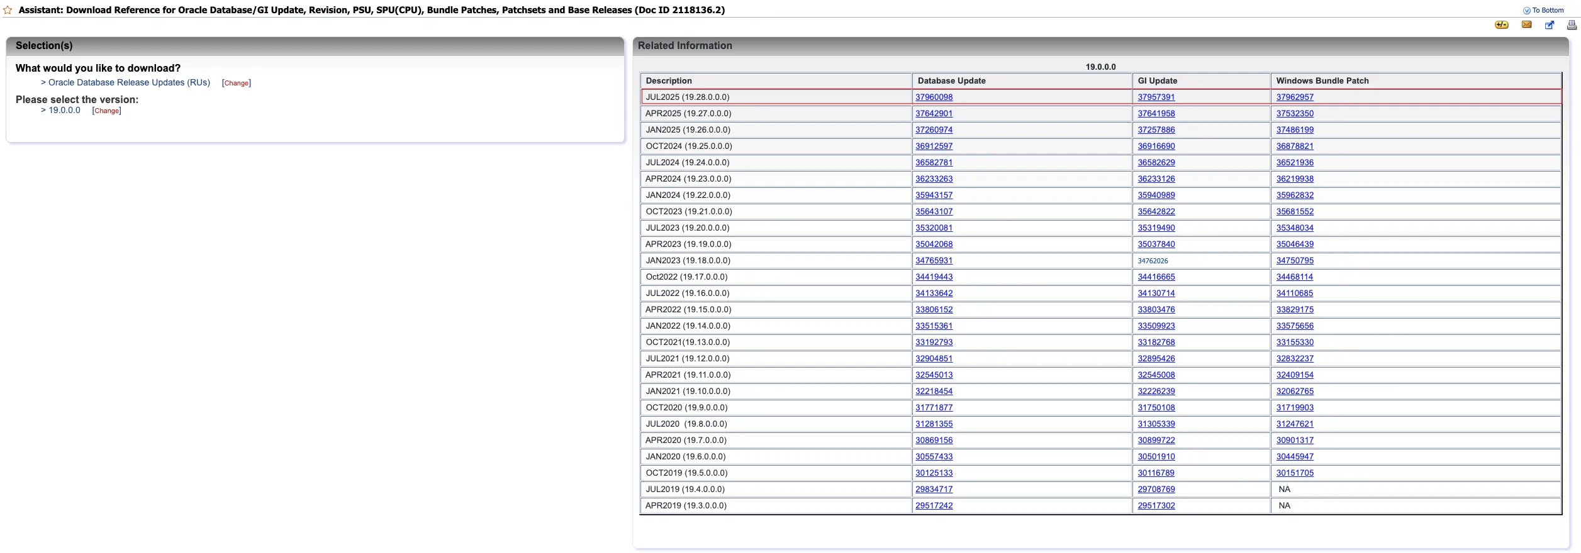Open JAN2023 GI Update patch 34762026

tap(1153, 261)
